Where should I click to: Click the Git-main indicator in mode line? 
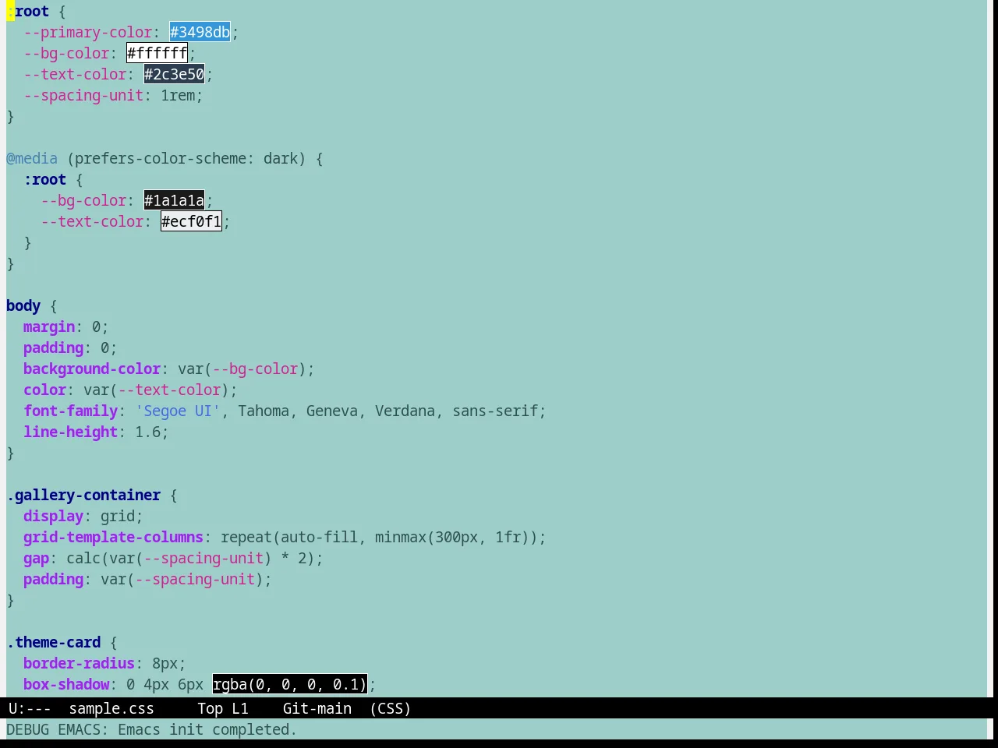[317, 708]
